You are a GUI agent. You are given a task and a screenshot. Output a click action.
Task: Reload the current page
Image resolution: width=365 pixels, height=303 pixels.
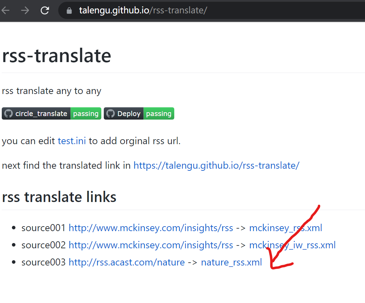point(45,11)
